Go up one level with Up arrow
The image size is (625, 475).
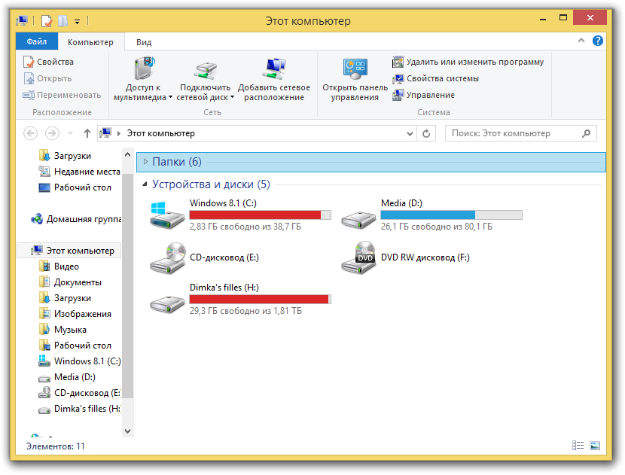tap(87, 133)
